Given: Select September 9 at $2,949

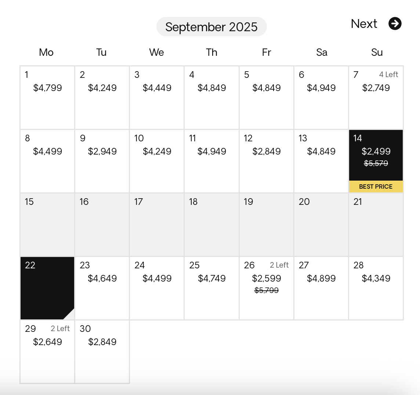Looking at the screenshot, I should 102,161.
